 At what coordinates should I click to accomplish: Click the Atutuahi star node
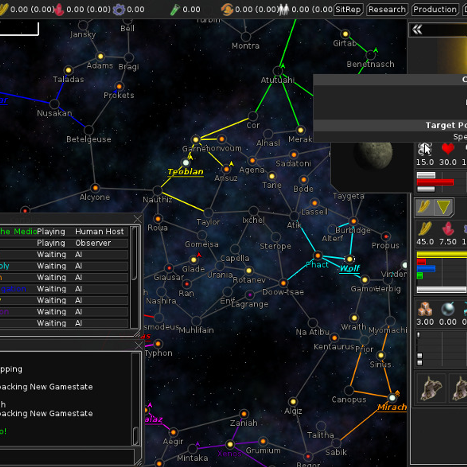point(278,71)
